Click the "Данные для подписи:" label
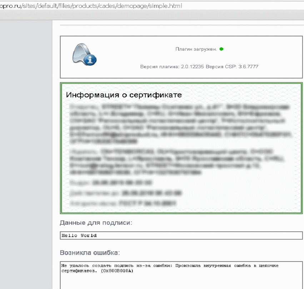 pos(96,223)
